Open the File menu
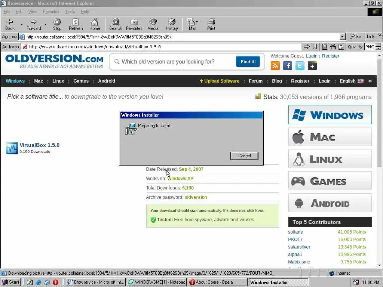This screenshot has height=287, width=383. coord(7,12)
